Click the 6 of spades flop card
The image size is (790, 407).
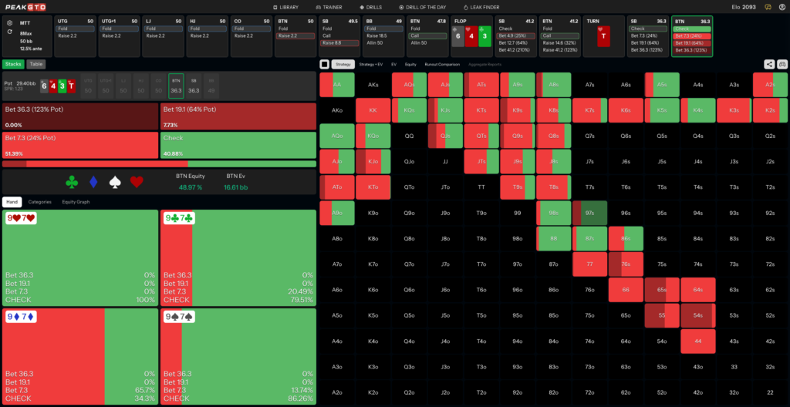(x=457, y=36)
